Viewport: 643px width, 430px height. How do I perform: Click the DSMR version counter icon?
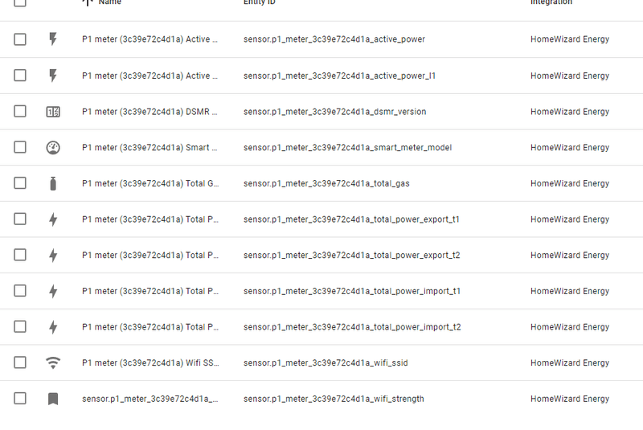(x=53, y=112)
